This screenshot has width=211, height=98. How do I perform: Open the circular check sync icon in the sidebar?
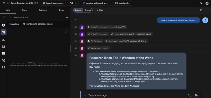(3, 60)
